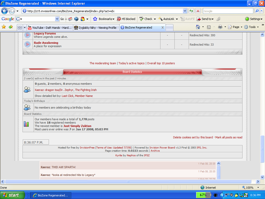
Task: Open the Tab List dropdown arrow
Action: click(x=25, y=27)
